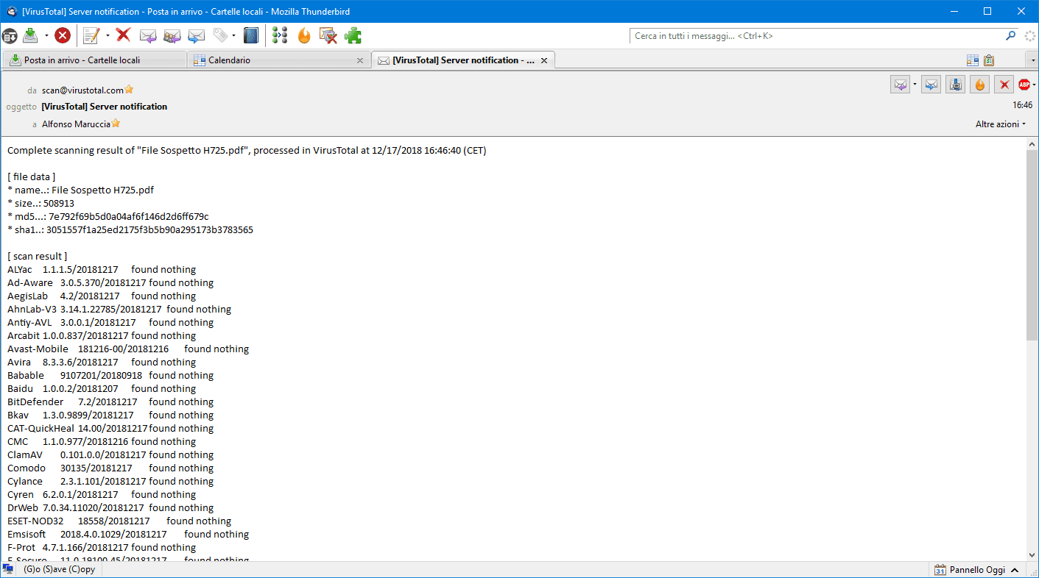
Task: Toggle star next to Alfonso Maruccia
Action: point(116,124)
